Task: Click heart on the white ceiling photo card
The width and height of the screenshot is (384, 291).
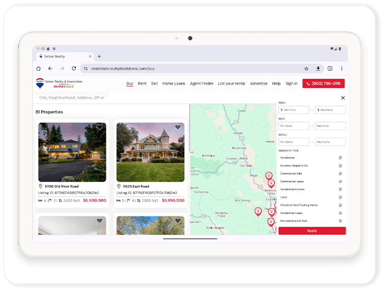Action: [99, 221]
